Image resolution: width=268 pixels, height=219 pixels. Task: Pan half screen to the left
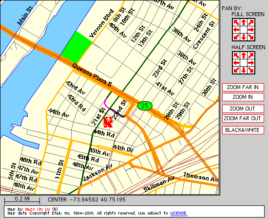[x=236, y=63]
